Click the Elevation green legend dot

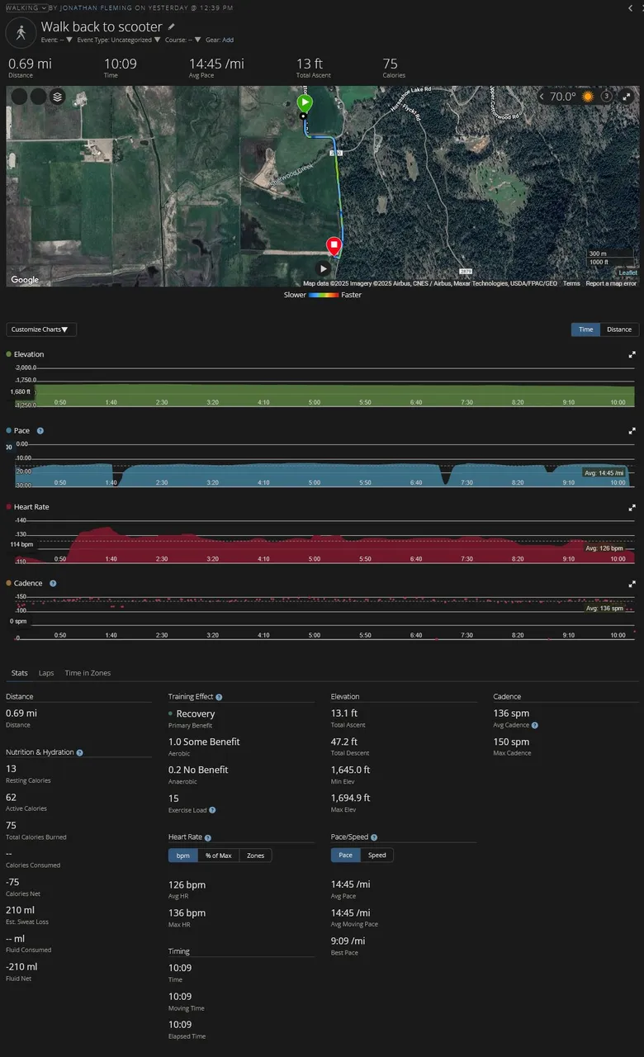tap(9, 354)
